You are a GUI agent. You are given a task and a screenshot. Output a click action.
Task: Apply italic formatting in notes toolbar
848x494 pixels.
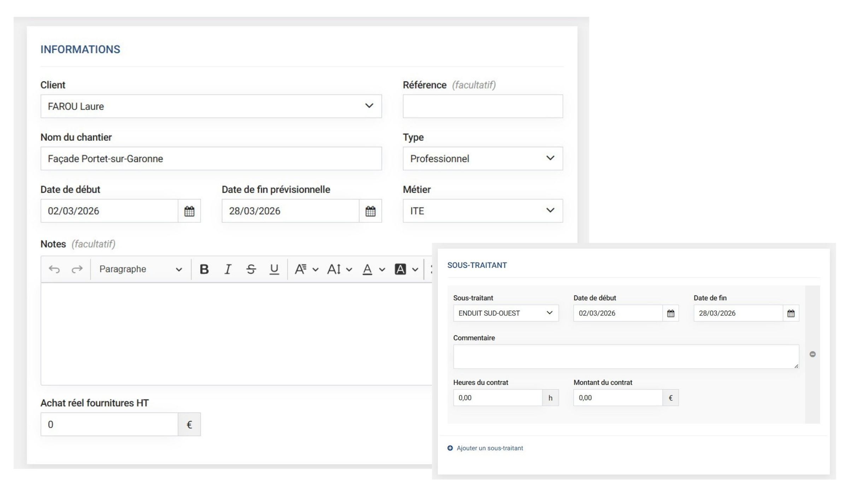tap(228, 270)
